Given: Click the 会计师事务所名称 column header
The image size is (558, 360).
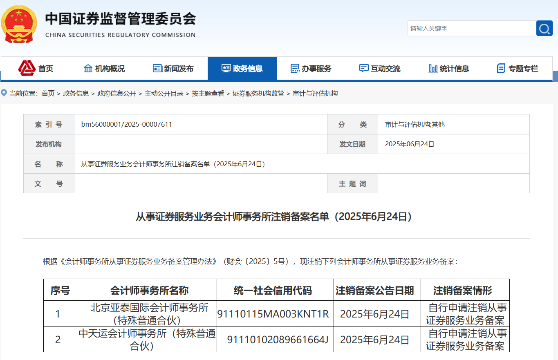Looking at the screenshot, I should (147, 290).
